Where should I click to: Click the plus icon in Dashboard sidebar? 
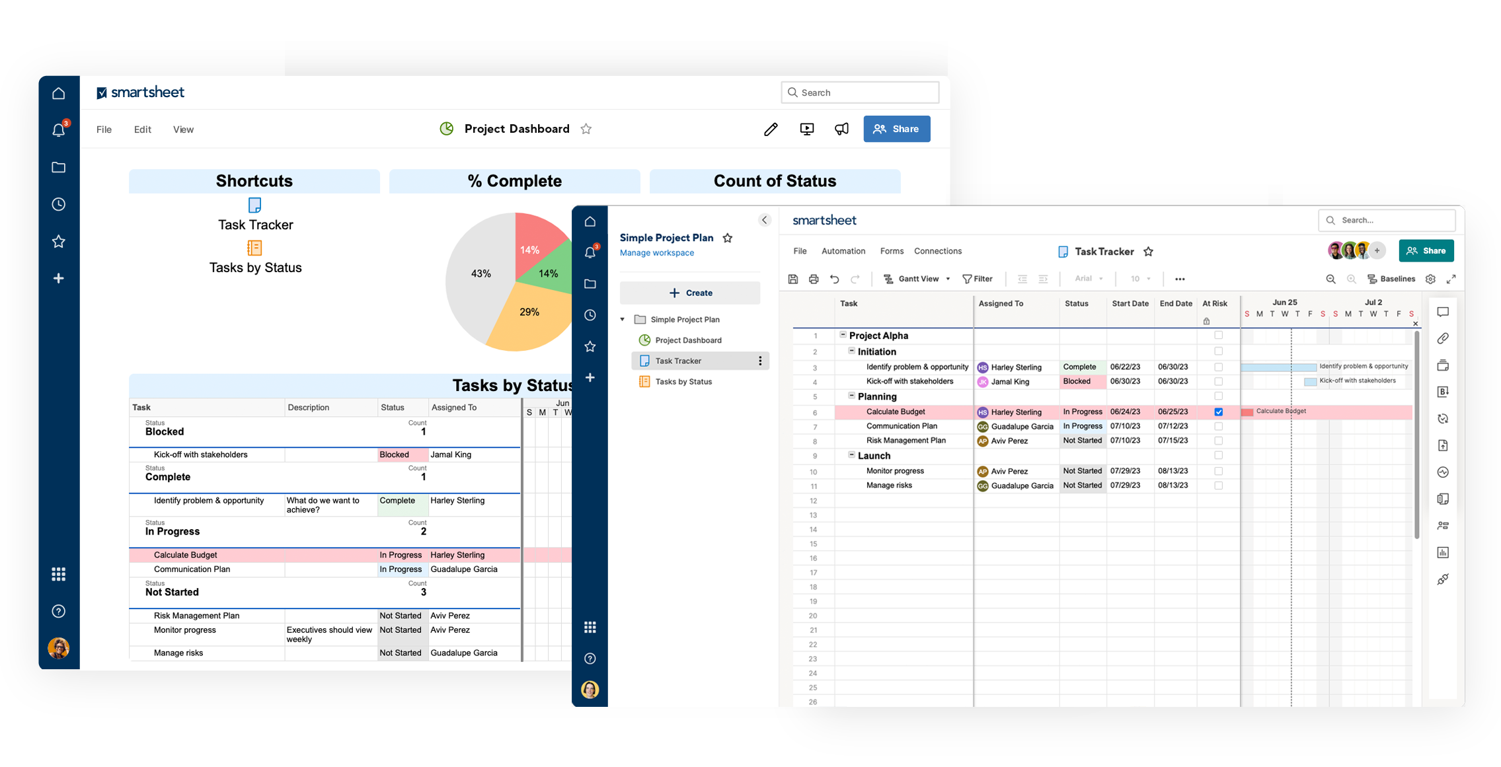coord(58,278)
